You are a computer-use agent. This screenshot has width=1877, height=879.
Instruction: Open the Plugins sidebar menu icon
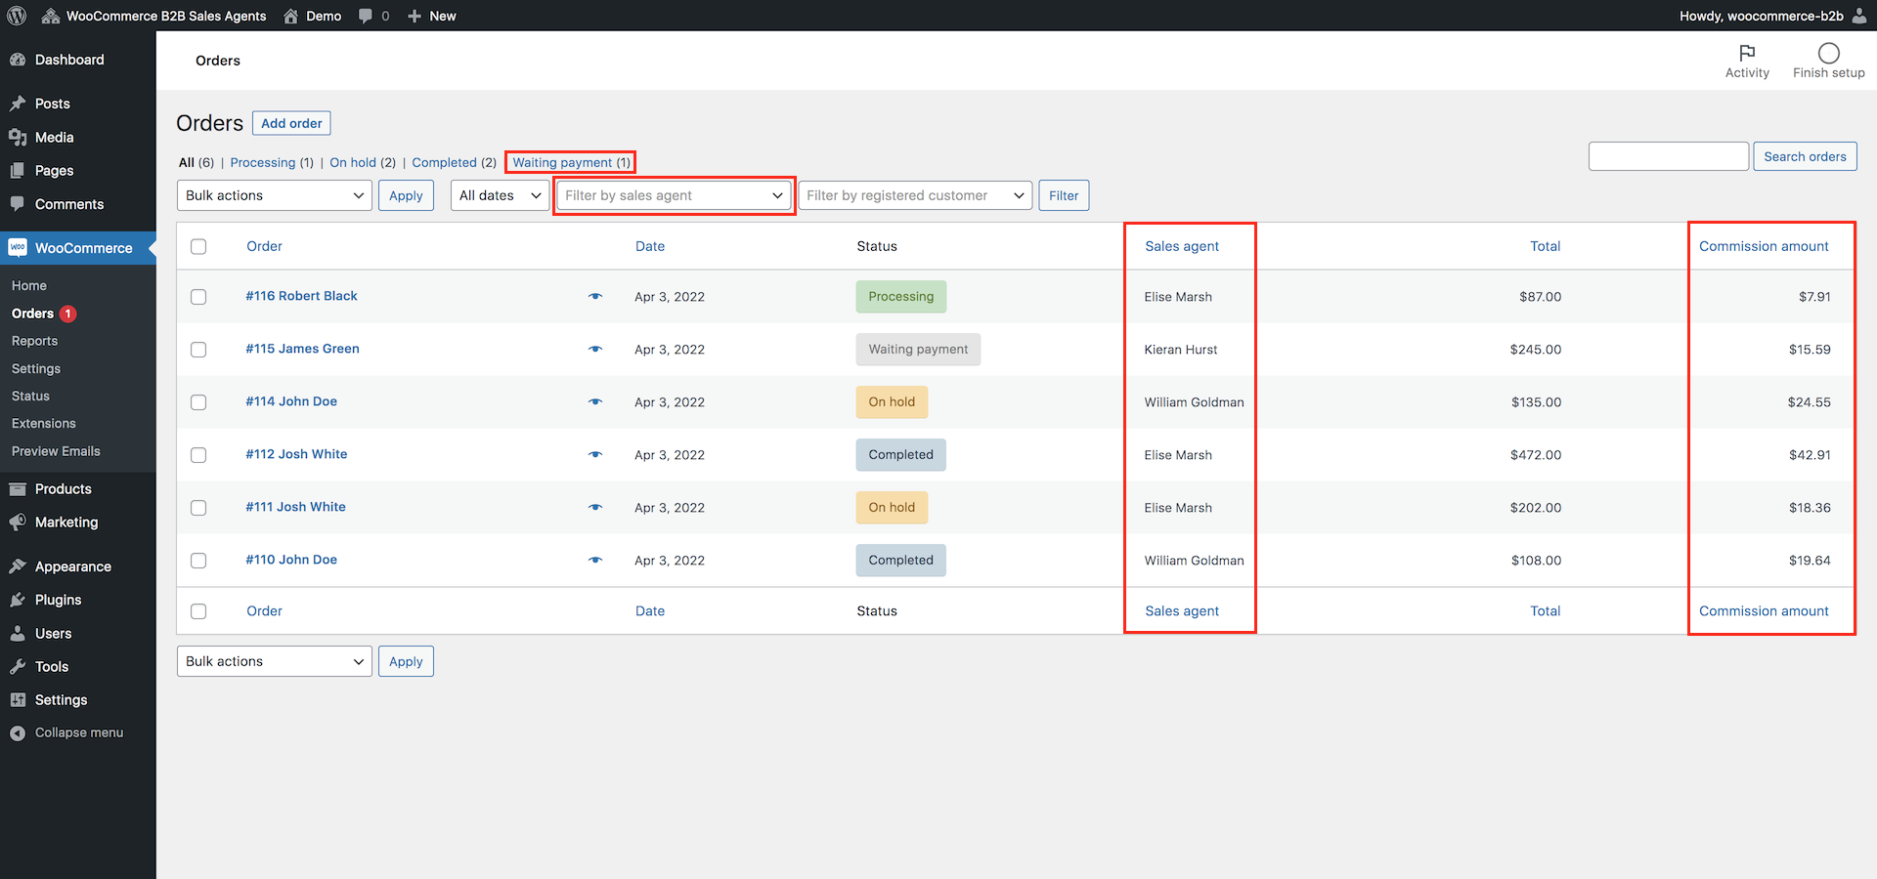[18, 600]
